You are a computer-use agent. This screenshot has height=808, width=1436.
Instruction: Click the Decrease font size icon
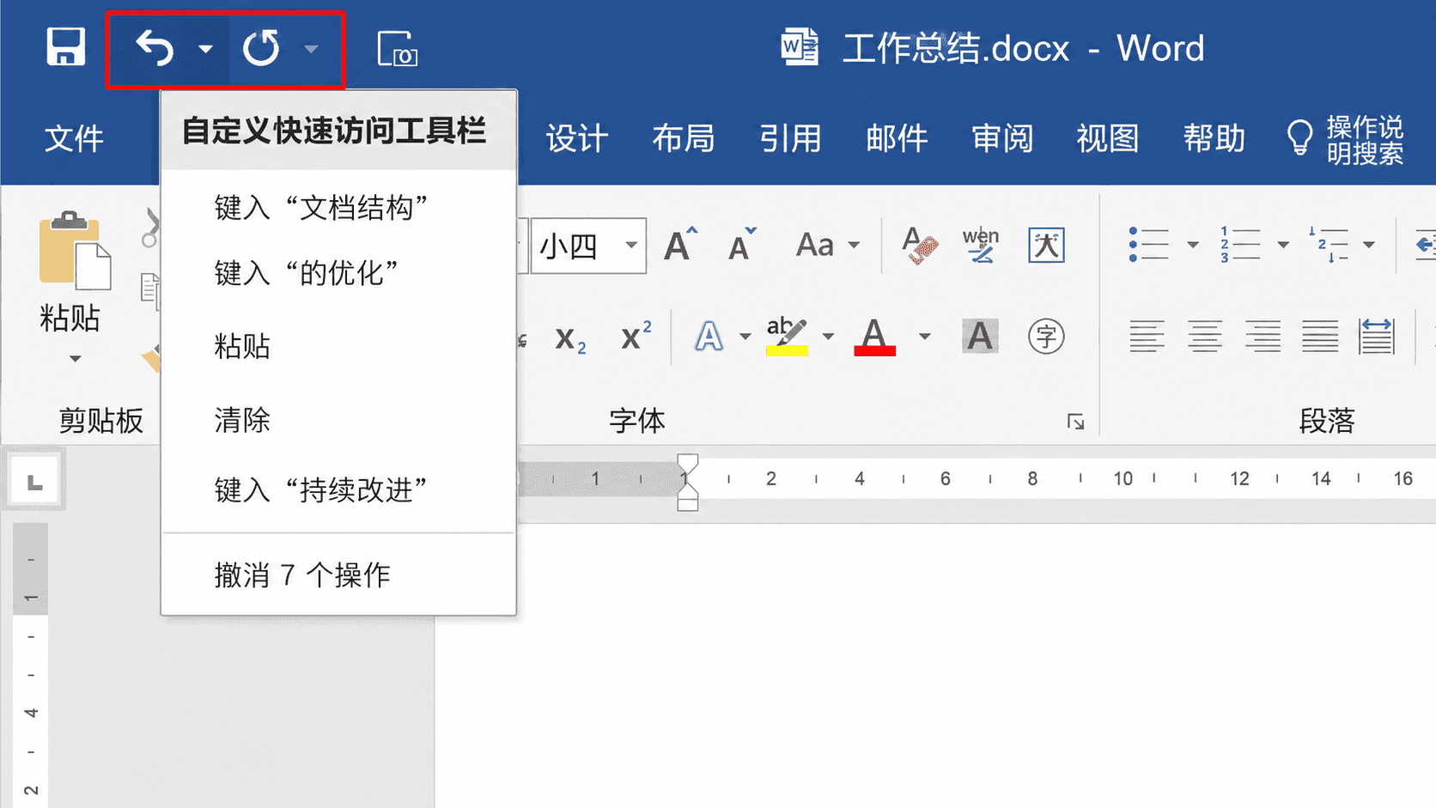742,245
